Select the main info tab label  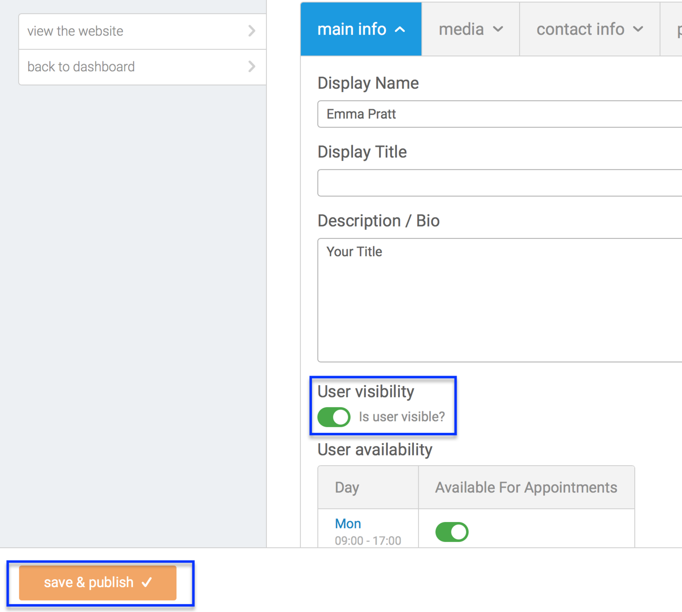(x=352, y=29)
